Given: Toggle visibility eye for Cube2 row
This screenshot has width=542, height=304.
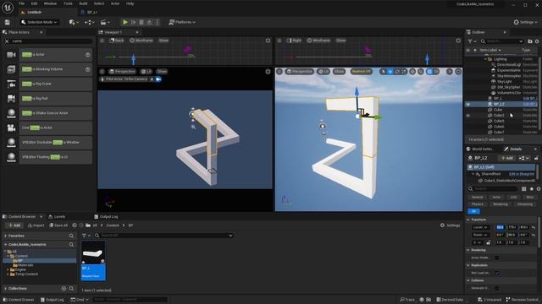Looking at the screenshot, I should 468,116.
